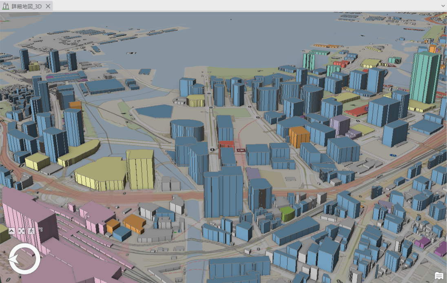Select the bright green small building
Screen dimensions: 447x283
click(287, 214)
